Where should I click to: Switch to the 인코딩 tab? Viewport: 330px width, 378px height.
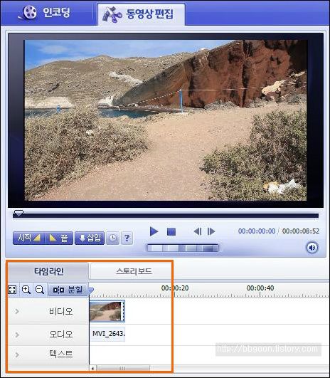pos(46,13)
